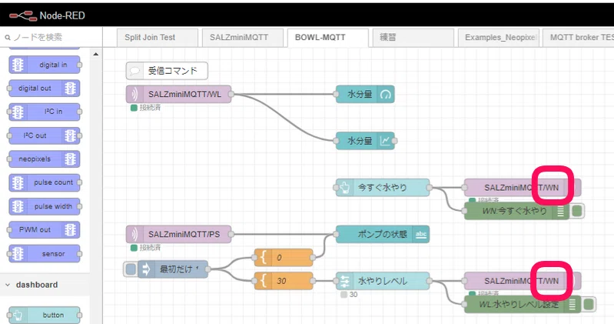The height and width of the screenshot is (324, 614).
Task: Toggle the WN:今すぐ水やり debug output button
Action: pyautogui.click(x=577, y=211)
